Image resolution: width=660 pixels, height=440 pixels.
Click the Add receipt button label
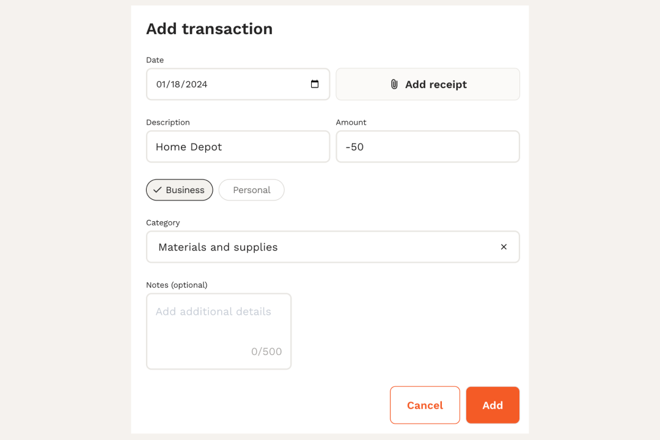436,84
